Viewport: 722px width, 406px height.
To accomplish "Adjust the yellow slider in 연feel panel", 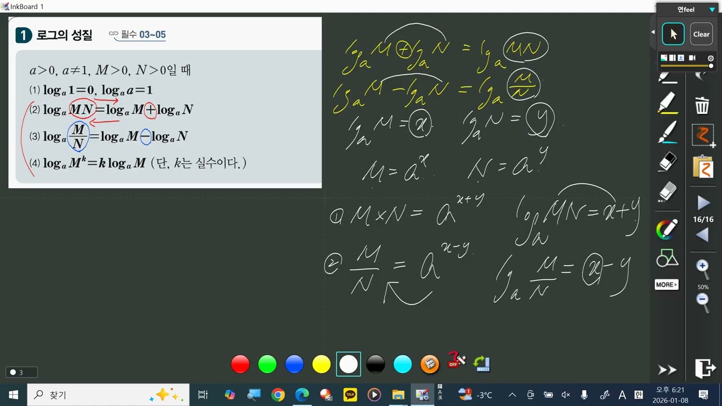I will tap(686, 66).
